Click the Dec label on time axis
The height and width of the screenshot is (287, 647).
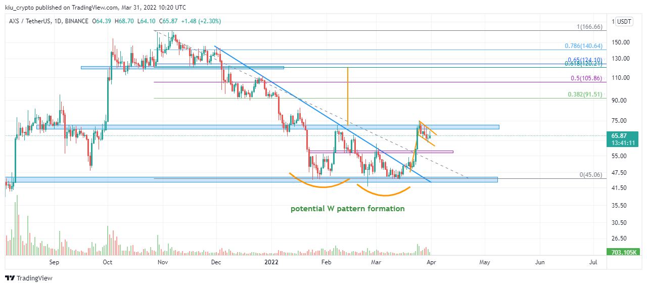(x=216, y=263)
